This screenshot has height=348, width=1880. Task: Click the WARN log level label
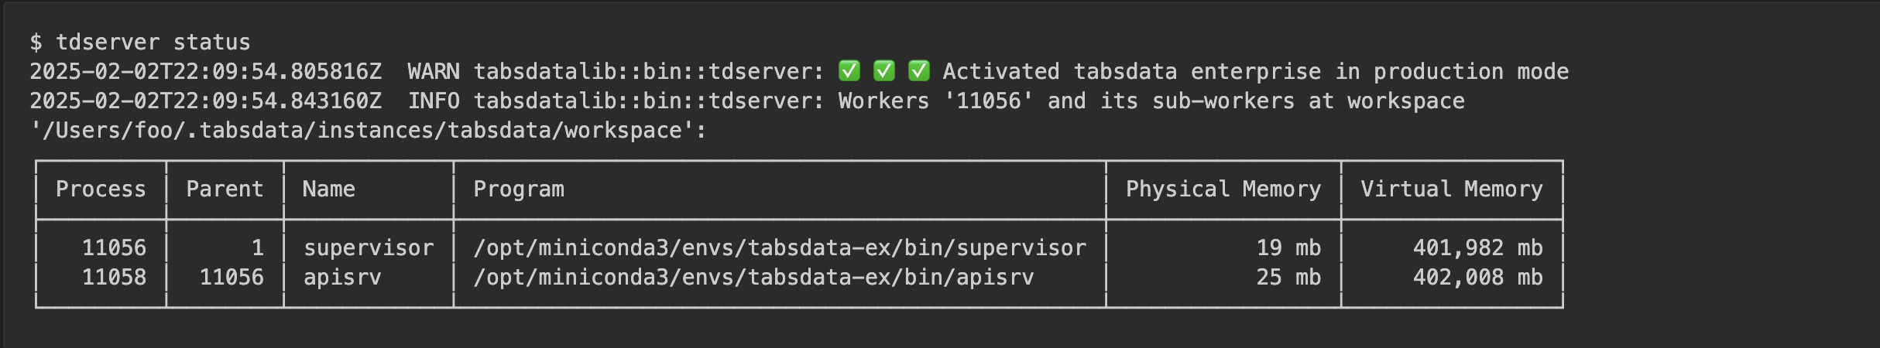pyautogui.click(x=434, y=71)
